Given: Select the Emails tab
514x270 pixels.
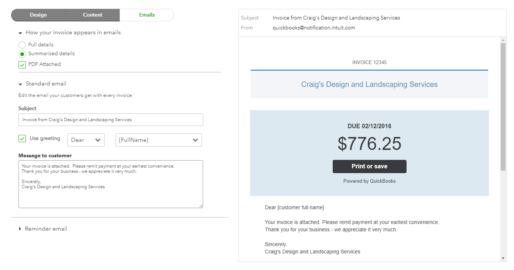Looking at the screenshot, I should click(147, 15).
